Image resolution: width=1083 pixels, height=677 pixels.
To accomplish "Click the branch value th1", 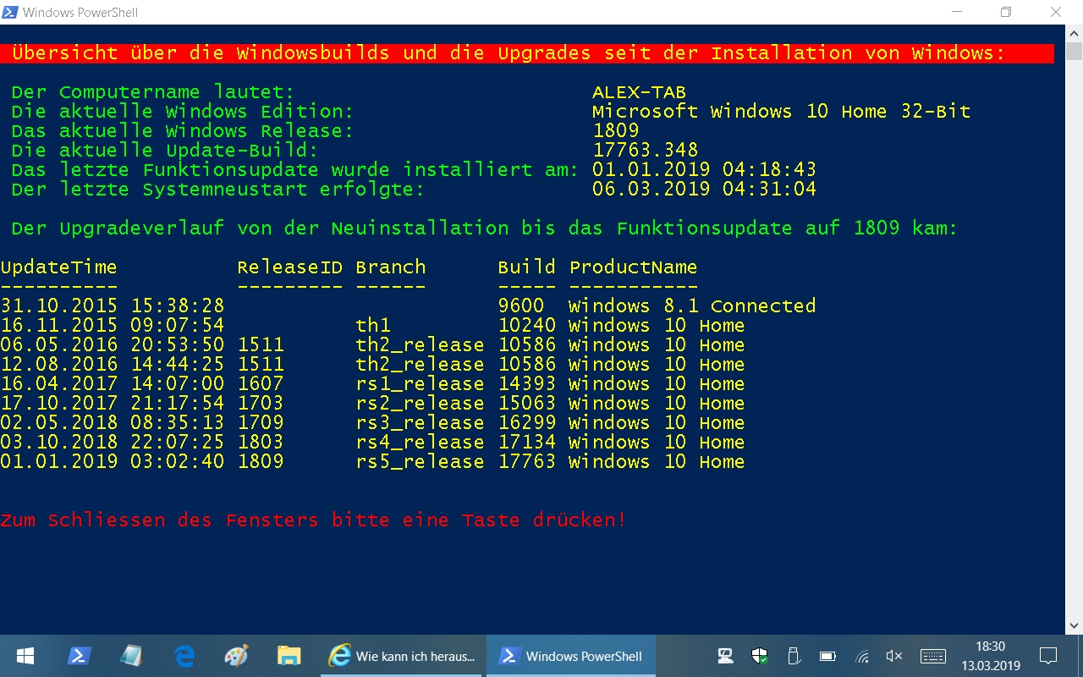I will pyautogui.click(x=373, y=326).
